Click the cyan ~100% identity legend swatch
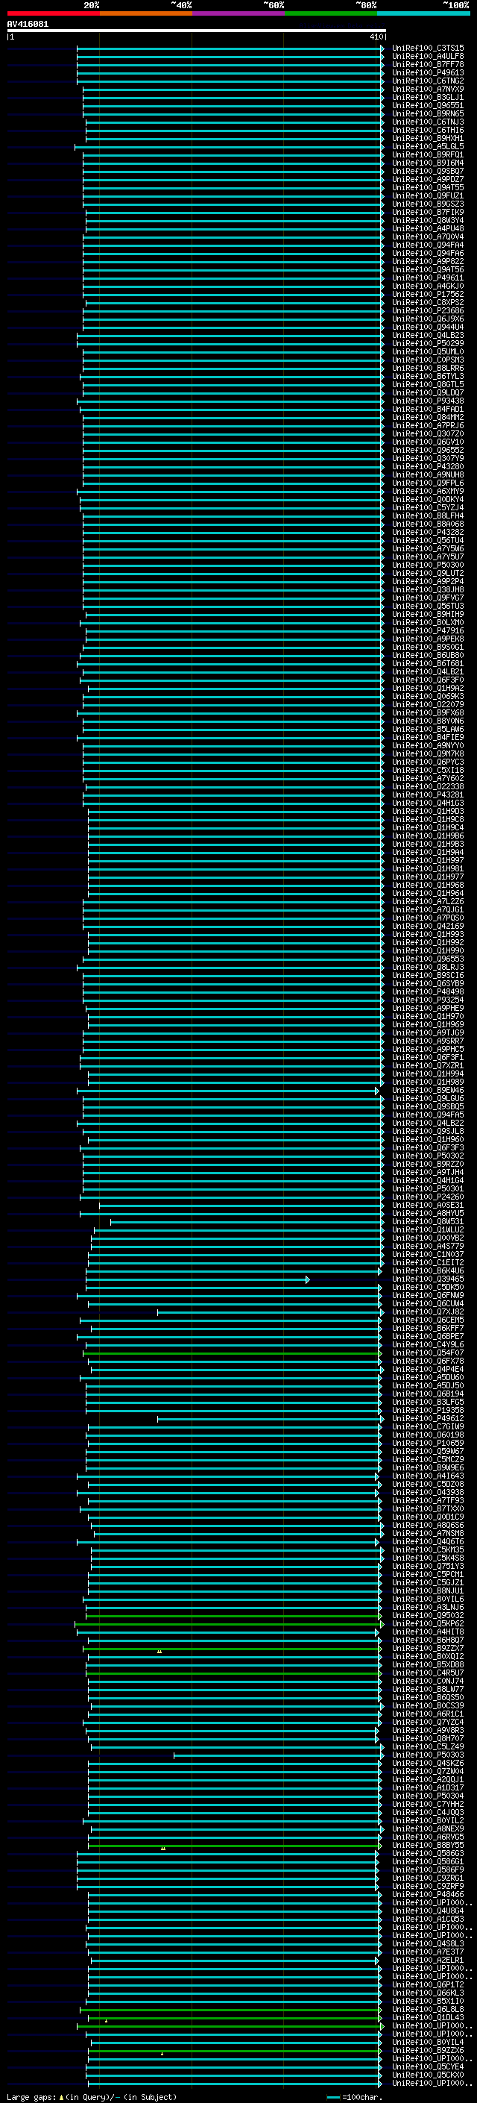The image size is (477, 2103). coord(423,13)
